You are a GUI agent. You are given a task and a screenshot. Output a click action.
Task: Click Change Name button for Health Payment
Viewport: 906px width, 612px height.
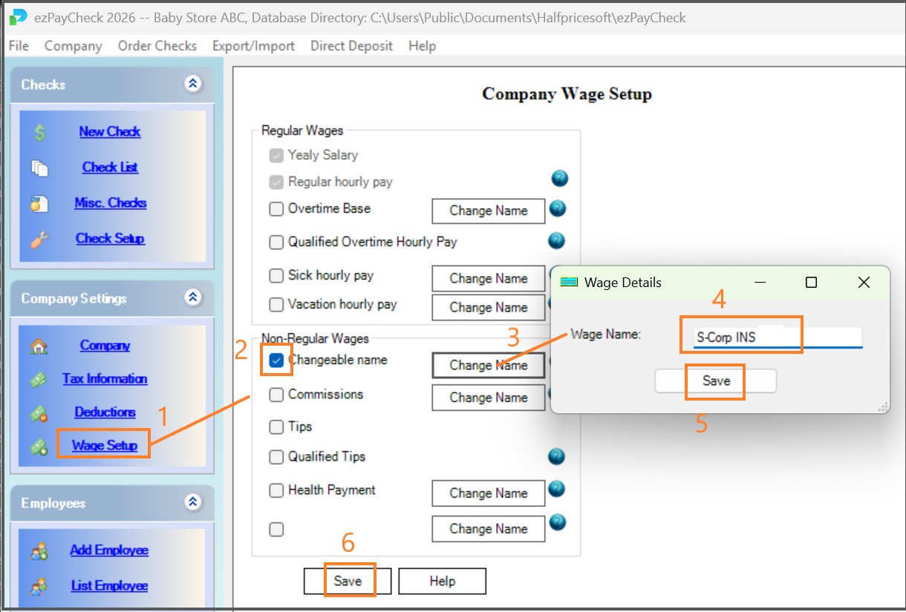[488, 493]
